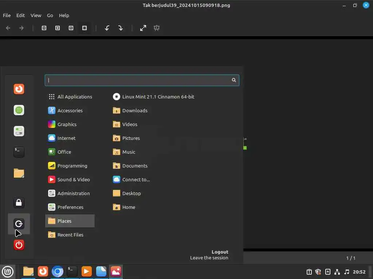Set normal size with 1:1 icon
The height and width of the screenshot is (279, 373).
[71, 28]
